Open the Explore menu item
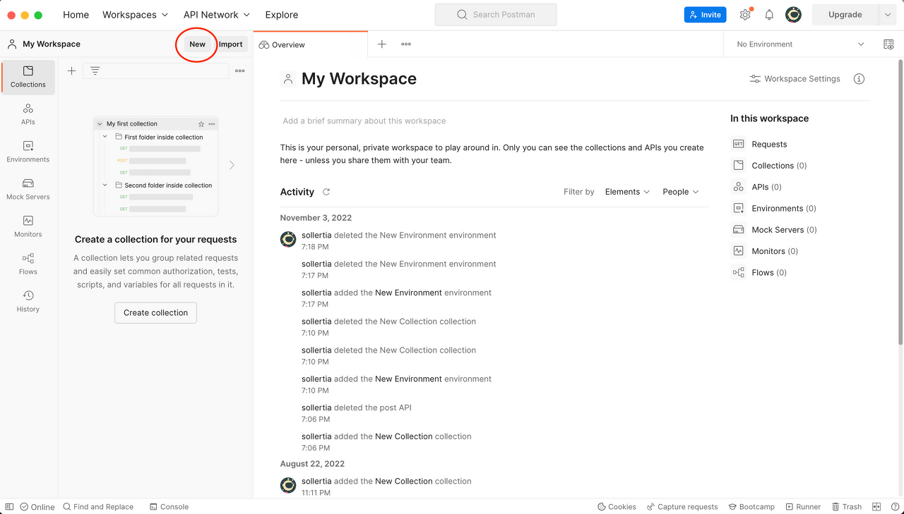The height and width of the screenshot is (514, 904). click(x=282, y=15)
